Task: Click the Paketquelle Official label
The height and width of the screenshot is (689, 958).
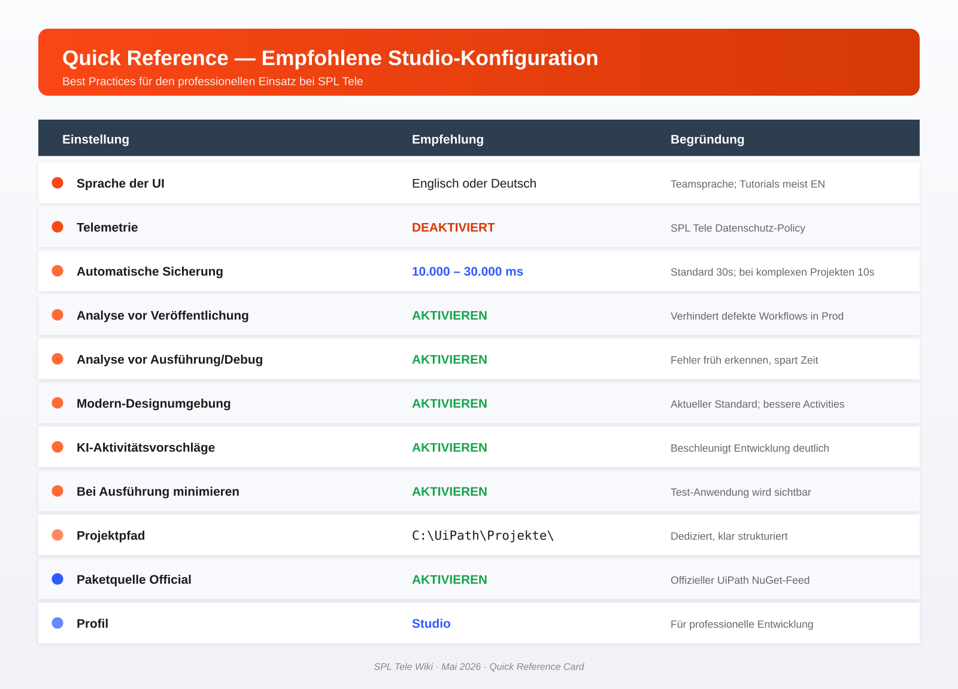Action: [134, 580]
